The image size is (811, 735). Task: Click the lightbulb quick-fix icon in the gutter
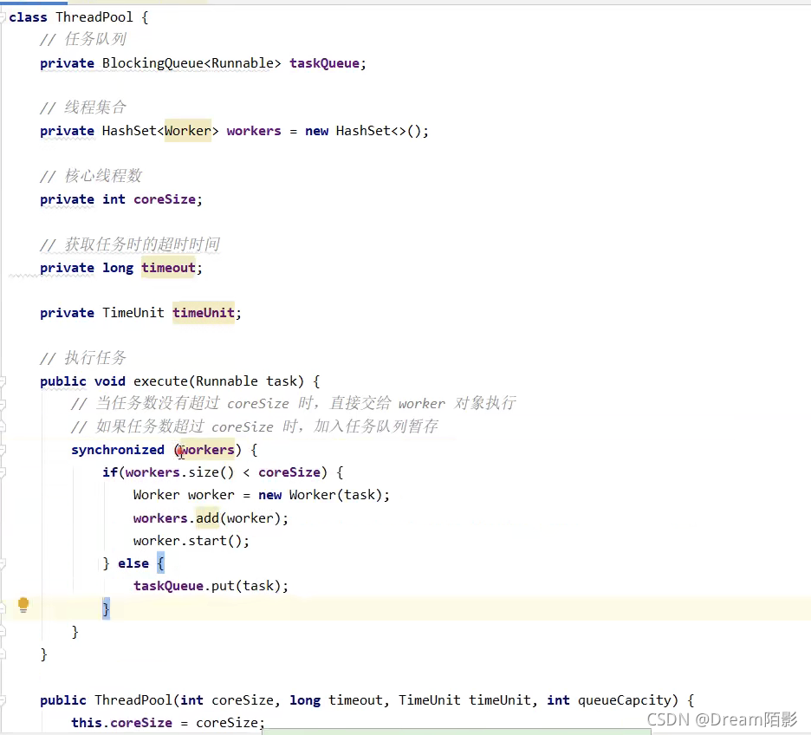click(23, 605)
